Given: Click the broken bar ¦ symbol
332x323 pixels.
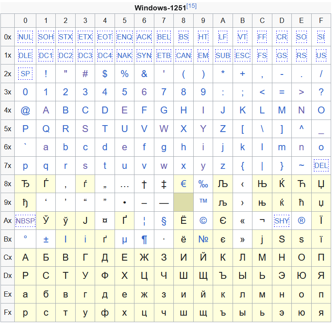Looking at the screenshot, I should pyautogui.click(x=144, y=221).
